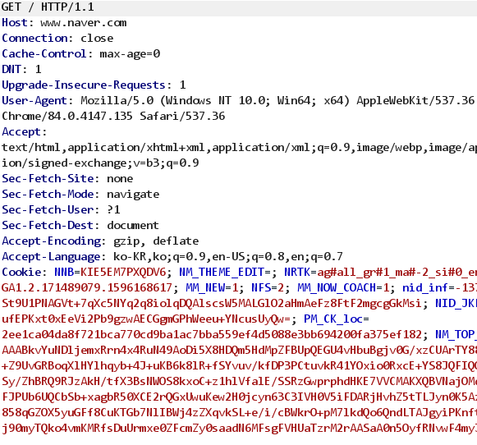Click the Sy/ZhBRQ9RJzAkH cookie line
Screen dimensions: 477x445
click(x=239, y=381)
